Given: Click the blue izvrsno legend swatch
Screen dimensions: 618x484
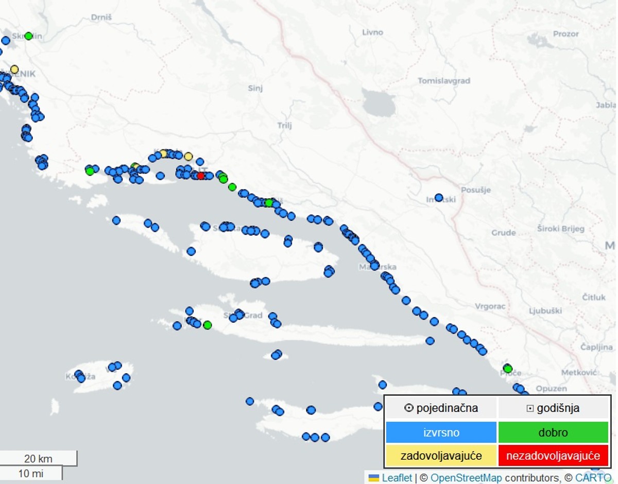Looking at the screenshot, I should [x=441, y=433].
